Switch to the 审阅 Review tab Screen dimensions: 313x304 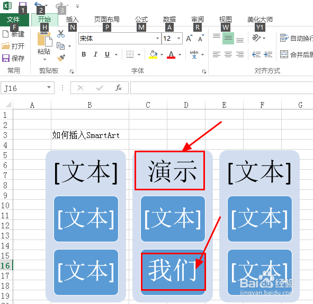pos(198,20)
